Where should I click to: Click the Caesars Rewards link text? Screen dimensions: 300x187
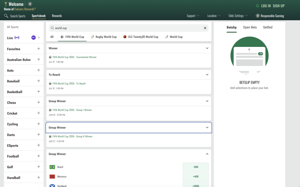tap(25, 9)
